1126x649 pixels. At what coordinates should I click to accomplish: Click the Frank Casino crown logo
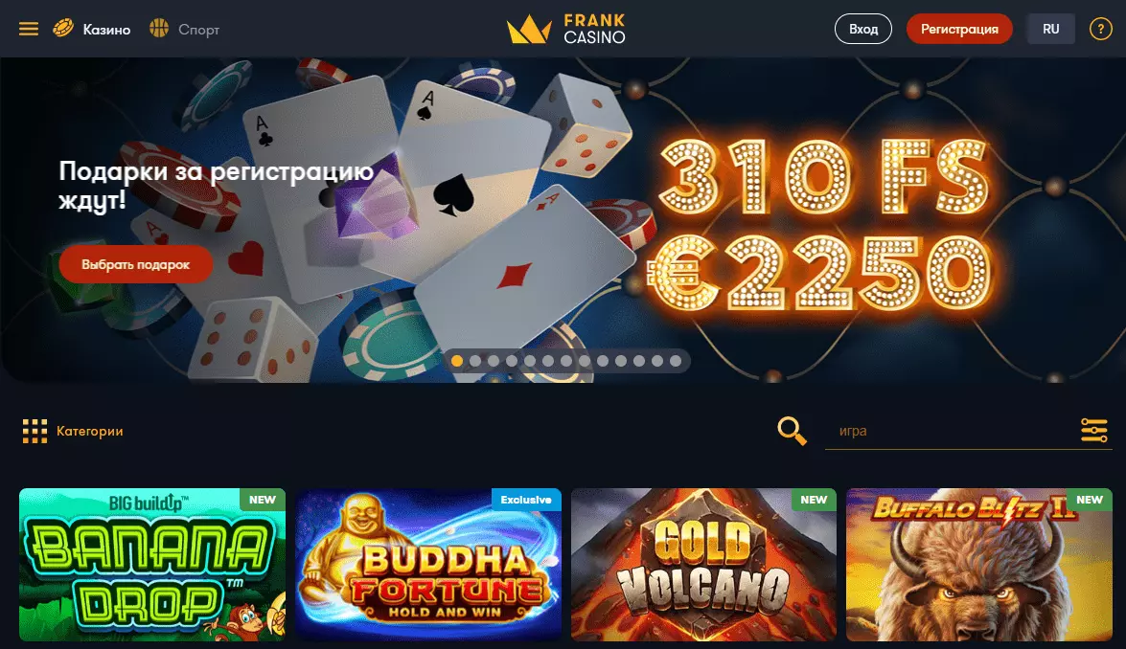(529, 30)
